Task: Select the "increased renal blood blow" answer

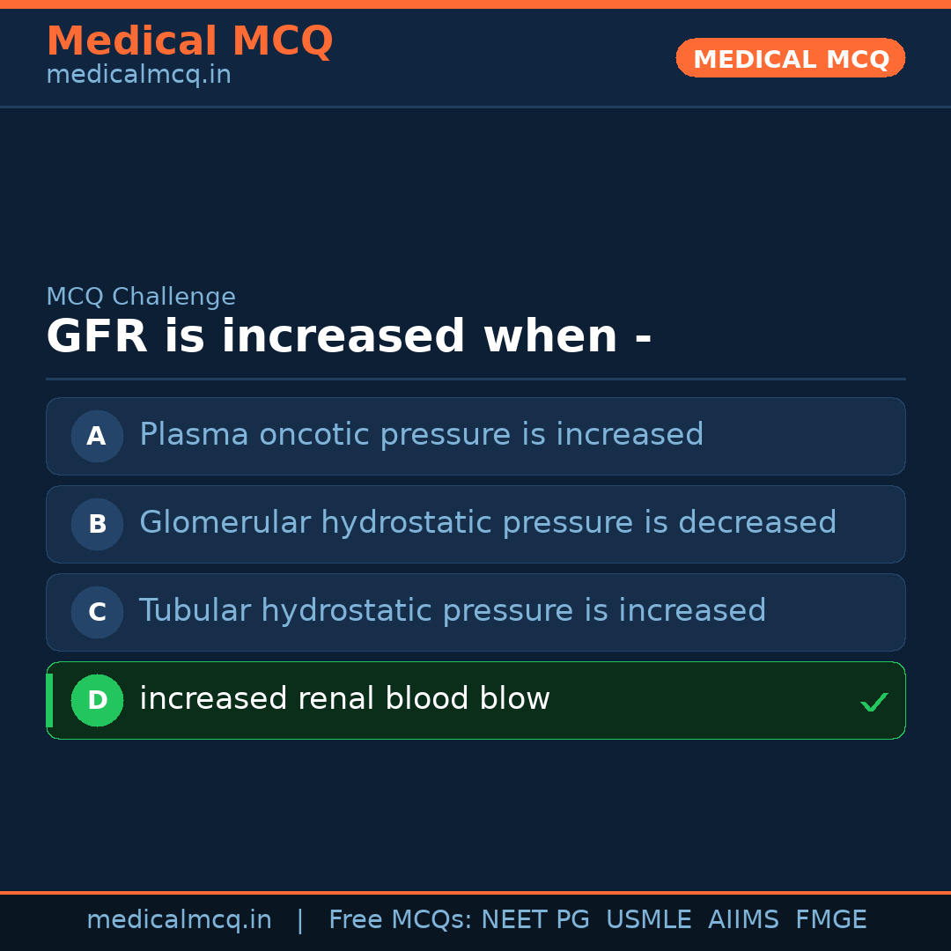Action: (x=344, y=699)
